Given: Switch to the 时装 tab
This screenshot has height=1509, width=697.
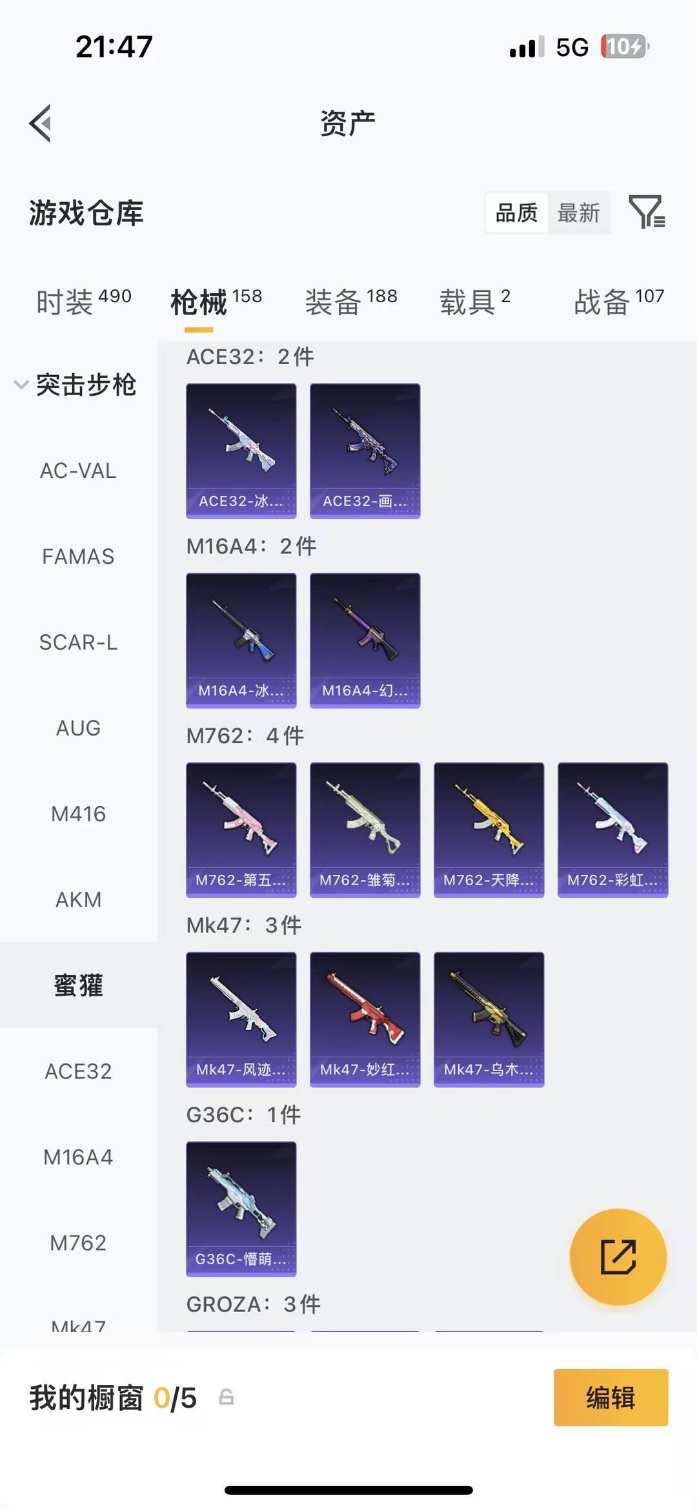Looking at the screenshot, I should (84, 302).
